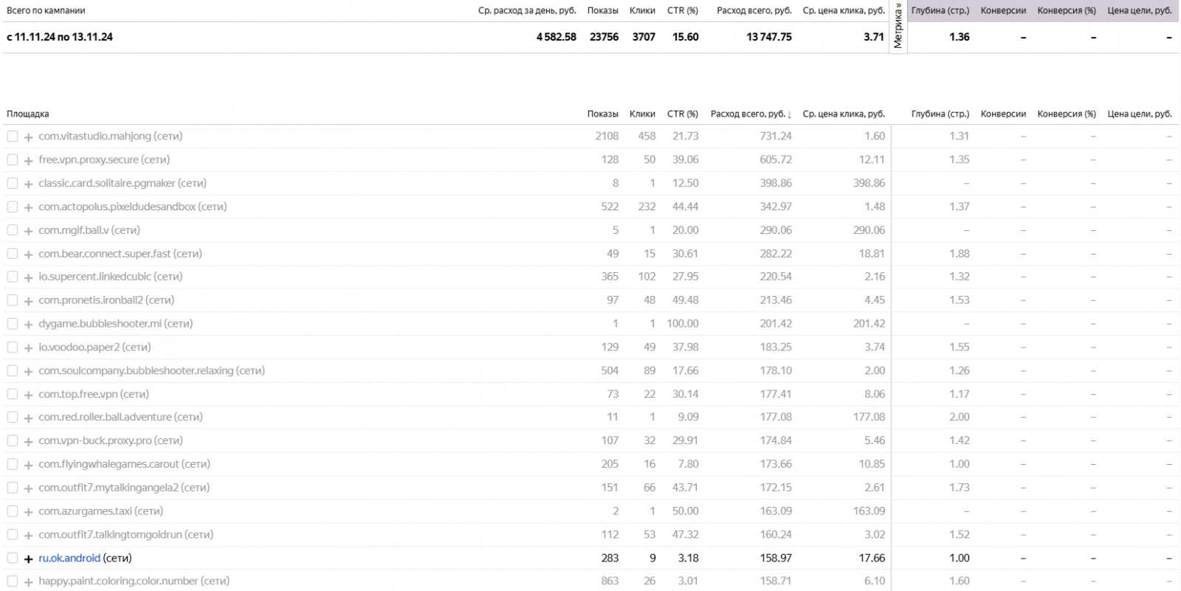This screenshot has height=591, width=1181.
Task: Sort sites table by CTR (%) header
Action: point(683,114)
